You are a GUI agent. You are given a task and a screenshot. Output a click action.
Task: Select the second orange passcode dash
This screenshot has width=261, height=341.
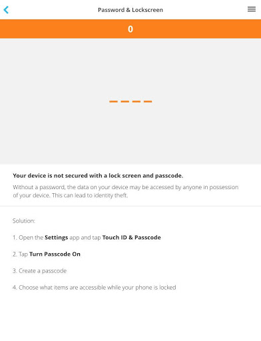[x=125, y=101]
